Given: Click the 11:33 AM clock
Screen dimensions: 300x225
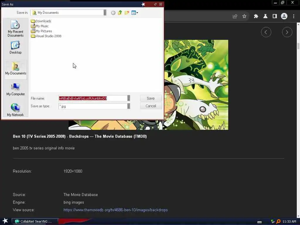Looking at the screenshot, I should (289, 221).
